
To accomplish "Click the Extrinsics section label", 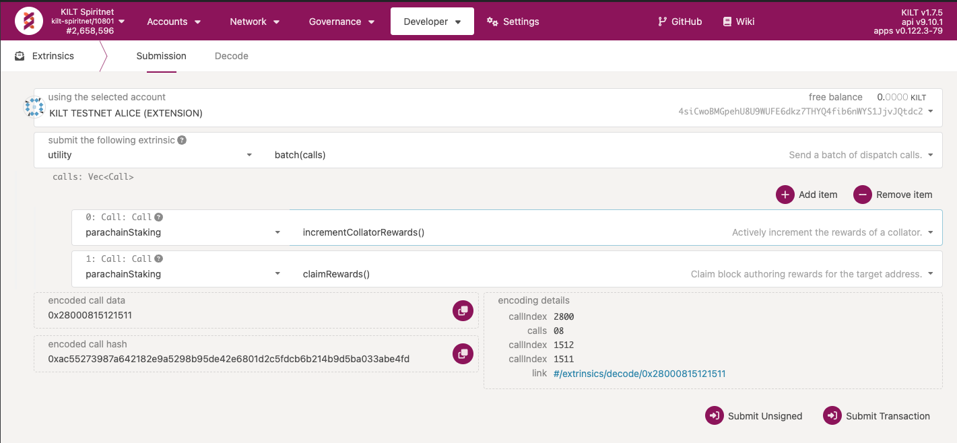I will coord(53,56).
